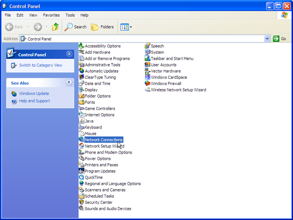Open the Security Center shield icon
Viewport: 293px width, 220px height.
pos(82,202)
